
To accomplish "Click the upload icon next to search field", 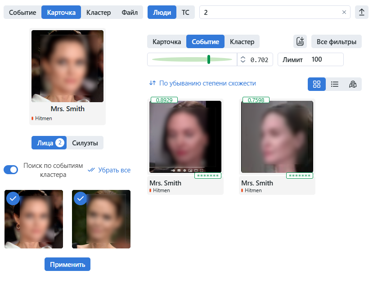I will pyautogui.click(x=361, y=12).
